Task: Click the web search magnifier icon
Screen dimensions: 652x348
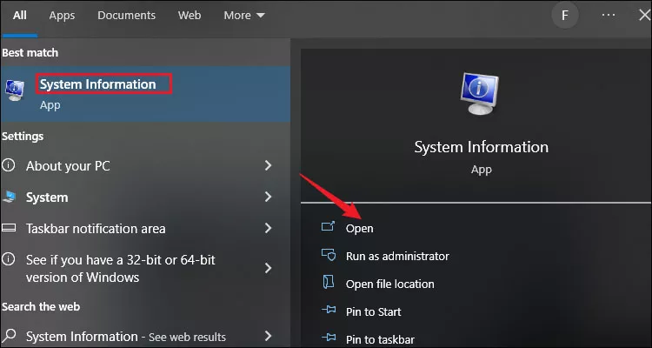Action: pyautogui.click(x=9, y=336)
